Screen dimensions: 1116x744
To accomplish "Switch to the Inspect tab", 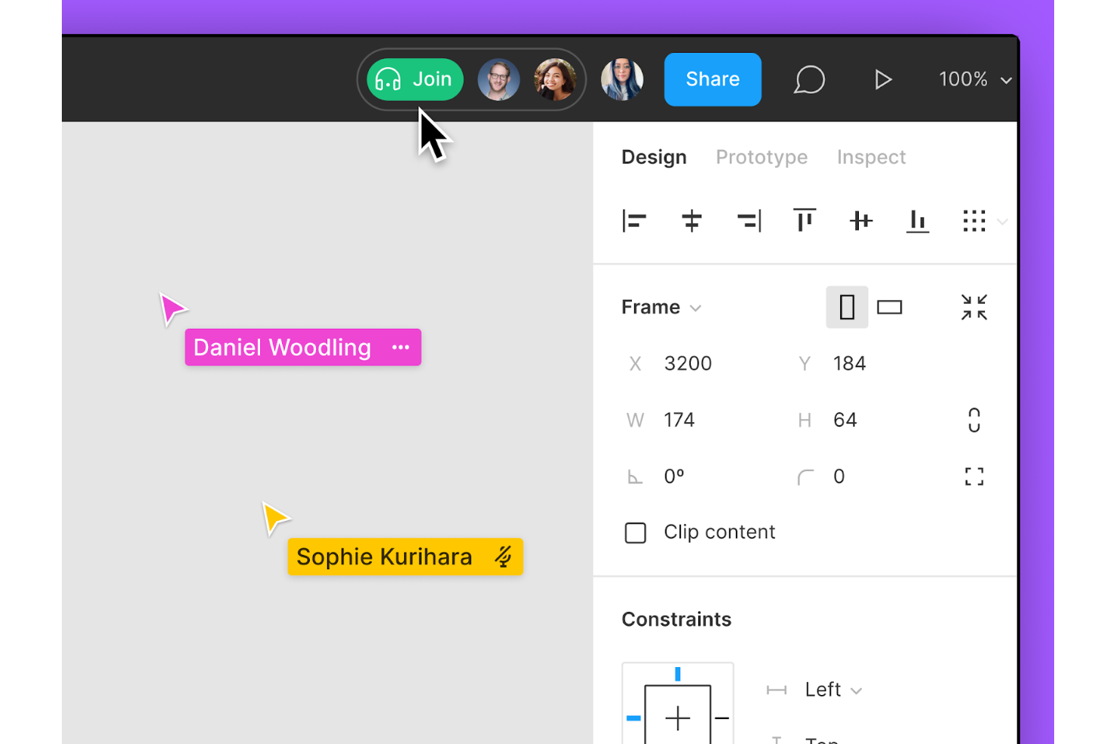I will pyautogui.click(x=871, y=157).
